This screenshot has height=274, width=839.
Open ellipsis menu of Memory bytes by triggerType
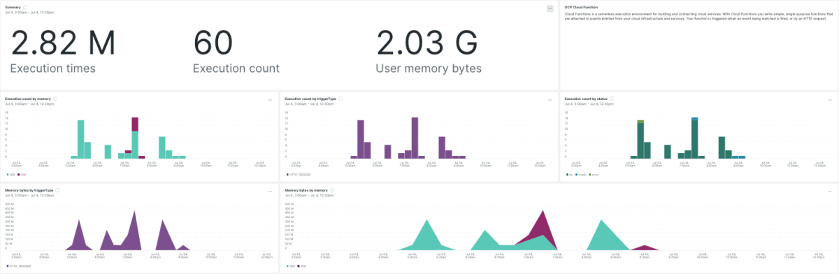click(x=270, y=191)
